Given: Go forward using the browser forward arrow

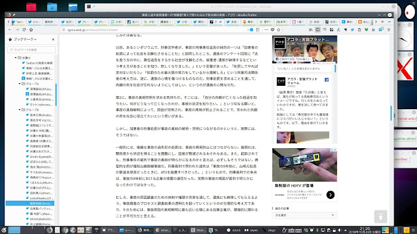Looking at the screenshot, I should pyautogui.click(x=17, y=30).
